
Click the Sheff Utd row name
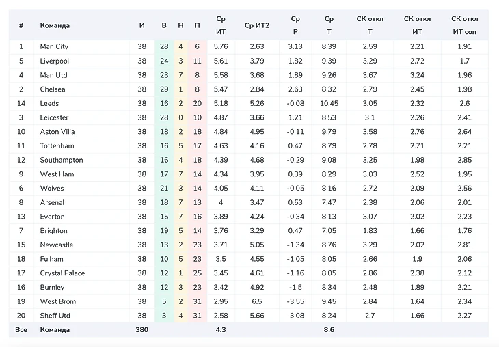coord(55,316)
